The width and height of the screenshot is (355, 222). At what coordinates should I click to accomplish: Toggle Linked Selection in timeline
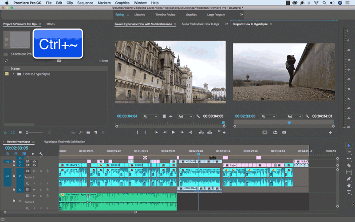click(24, 154)
